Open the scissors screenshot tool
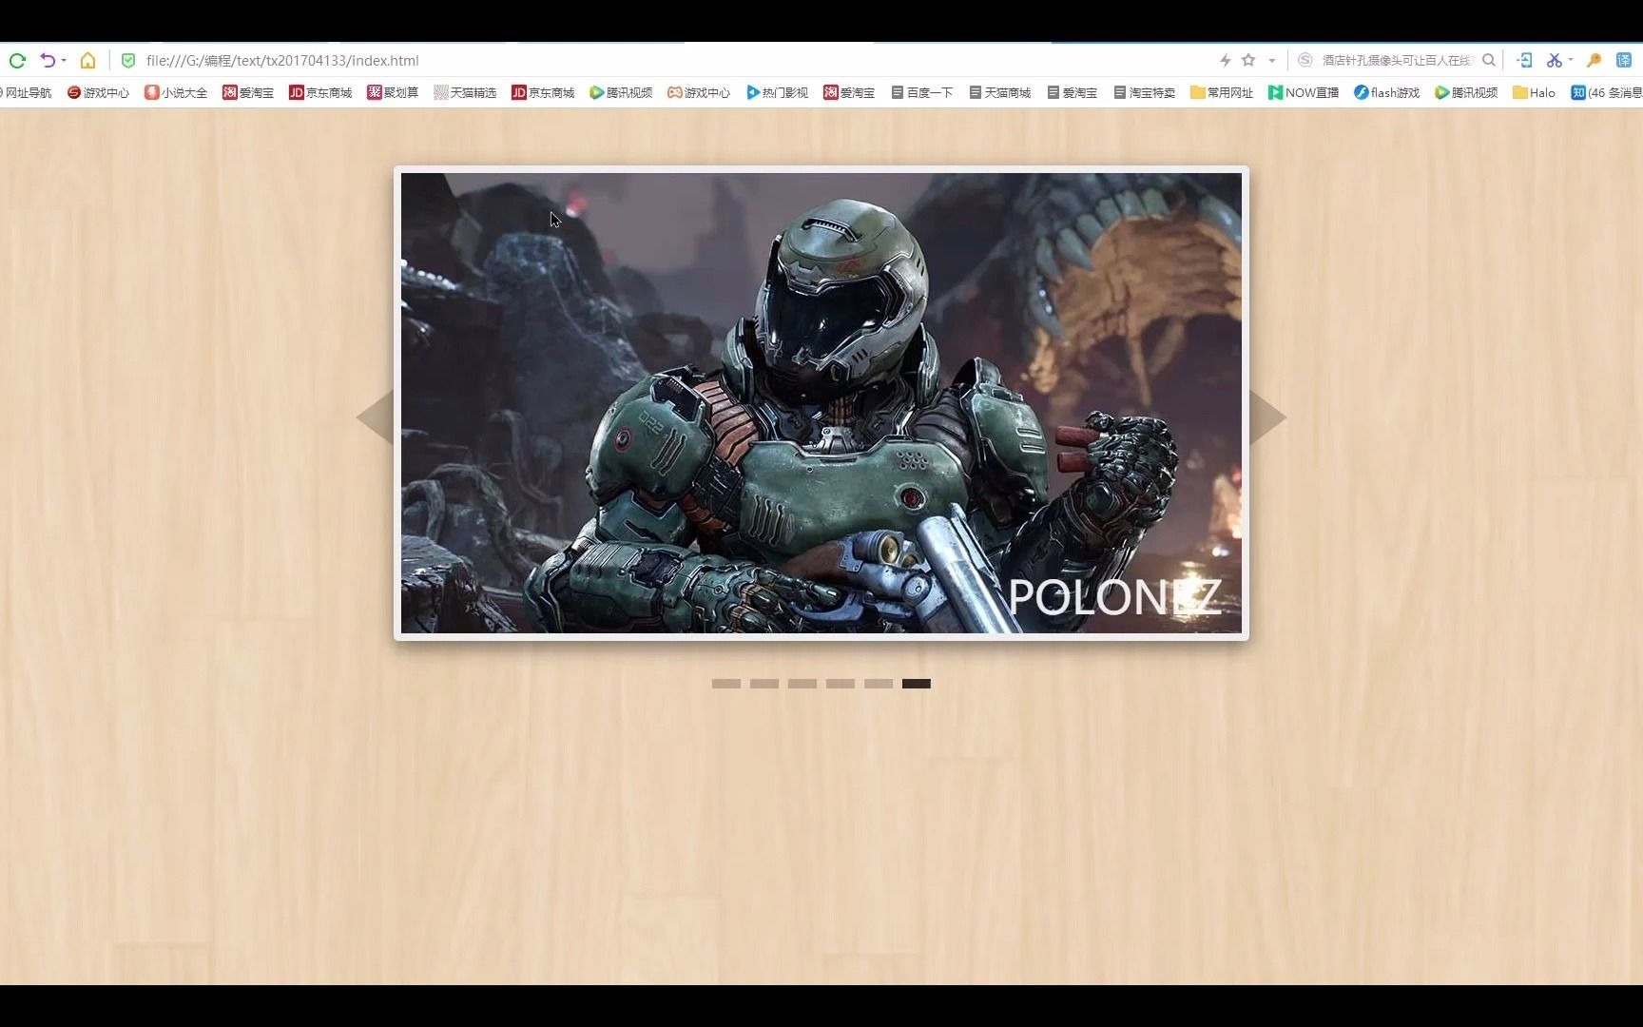 1554,61
